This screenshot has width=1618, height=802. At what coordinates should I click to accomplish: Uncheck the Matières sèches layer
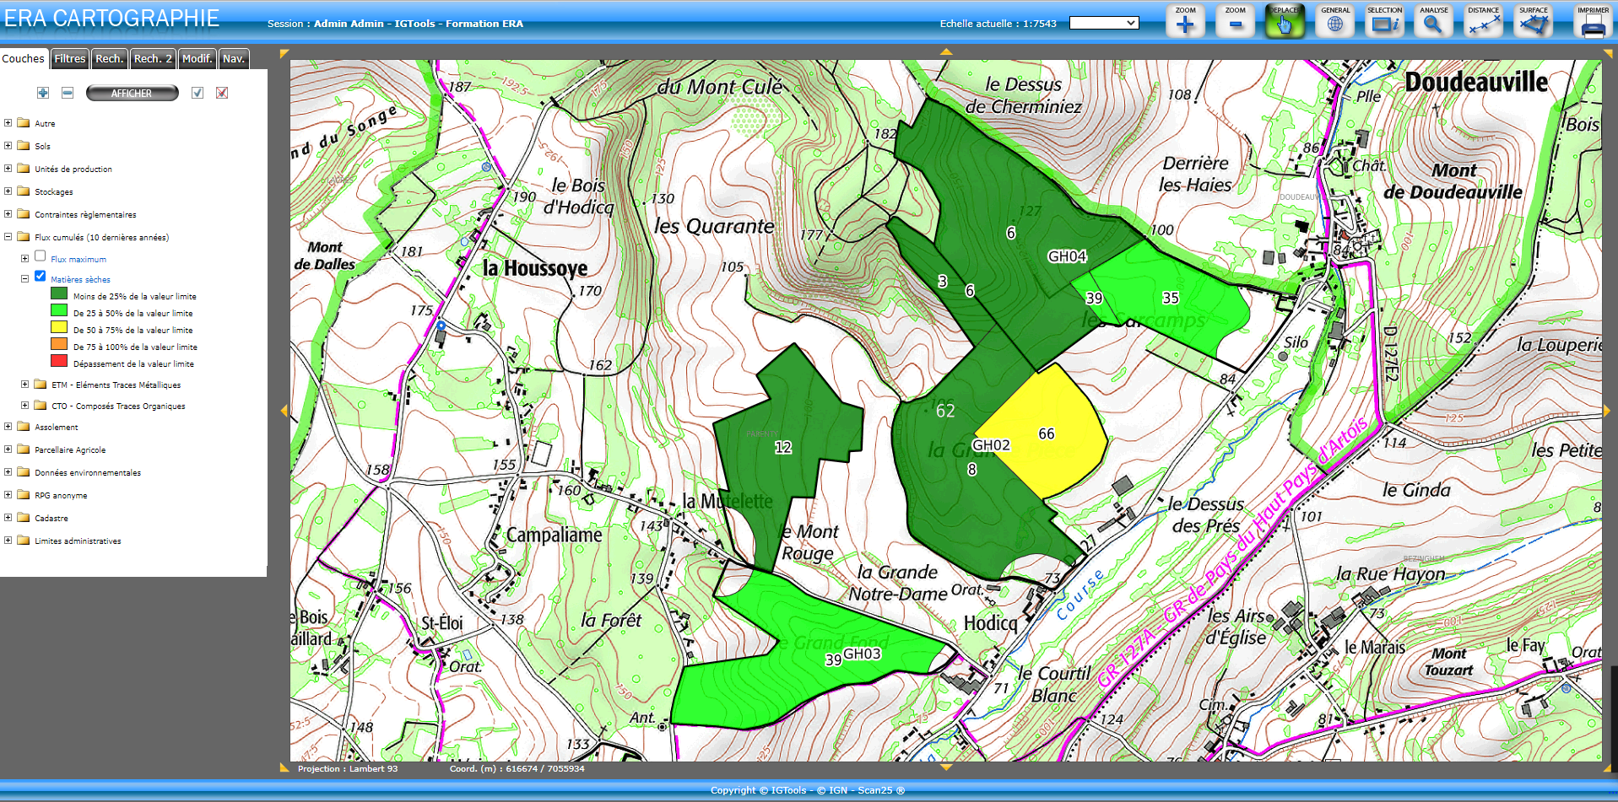pyautogui.click(x=41, y=277)
